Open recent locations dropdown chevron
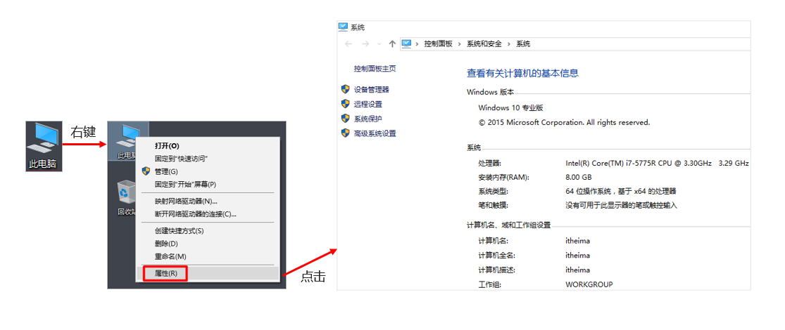Viewport: 785px width, 330px height. click(379, 44)
